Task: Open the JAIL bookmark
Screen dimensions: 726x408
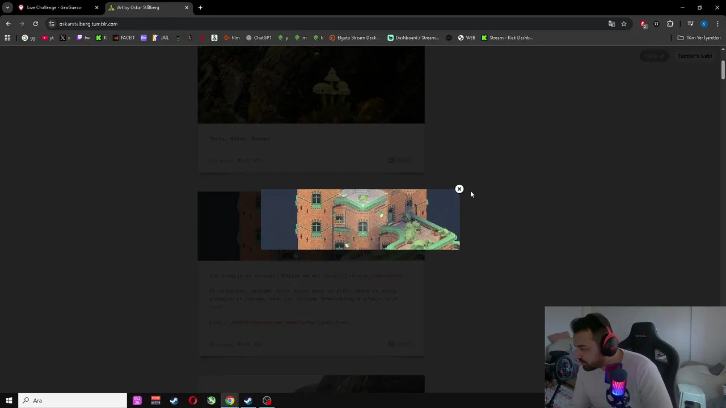Action: (x=161, y=38)
